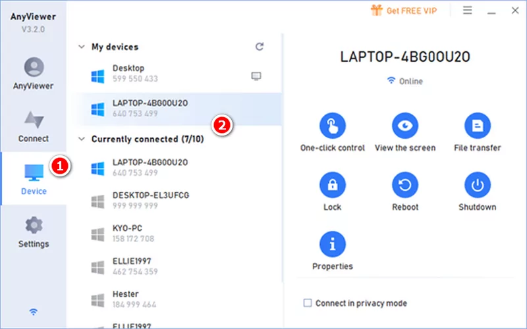Click Windows logo of Desktop device
This screenshot has width=527, height=329.
pyautogui.click(x=97, y=76)
